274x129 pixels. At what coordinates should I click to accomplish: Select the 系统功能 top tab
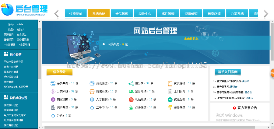coord(99,14)
